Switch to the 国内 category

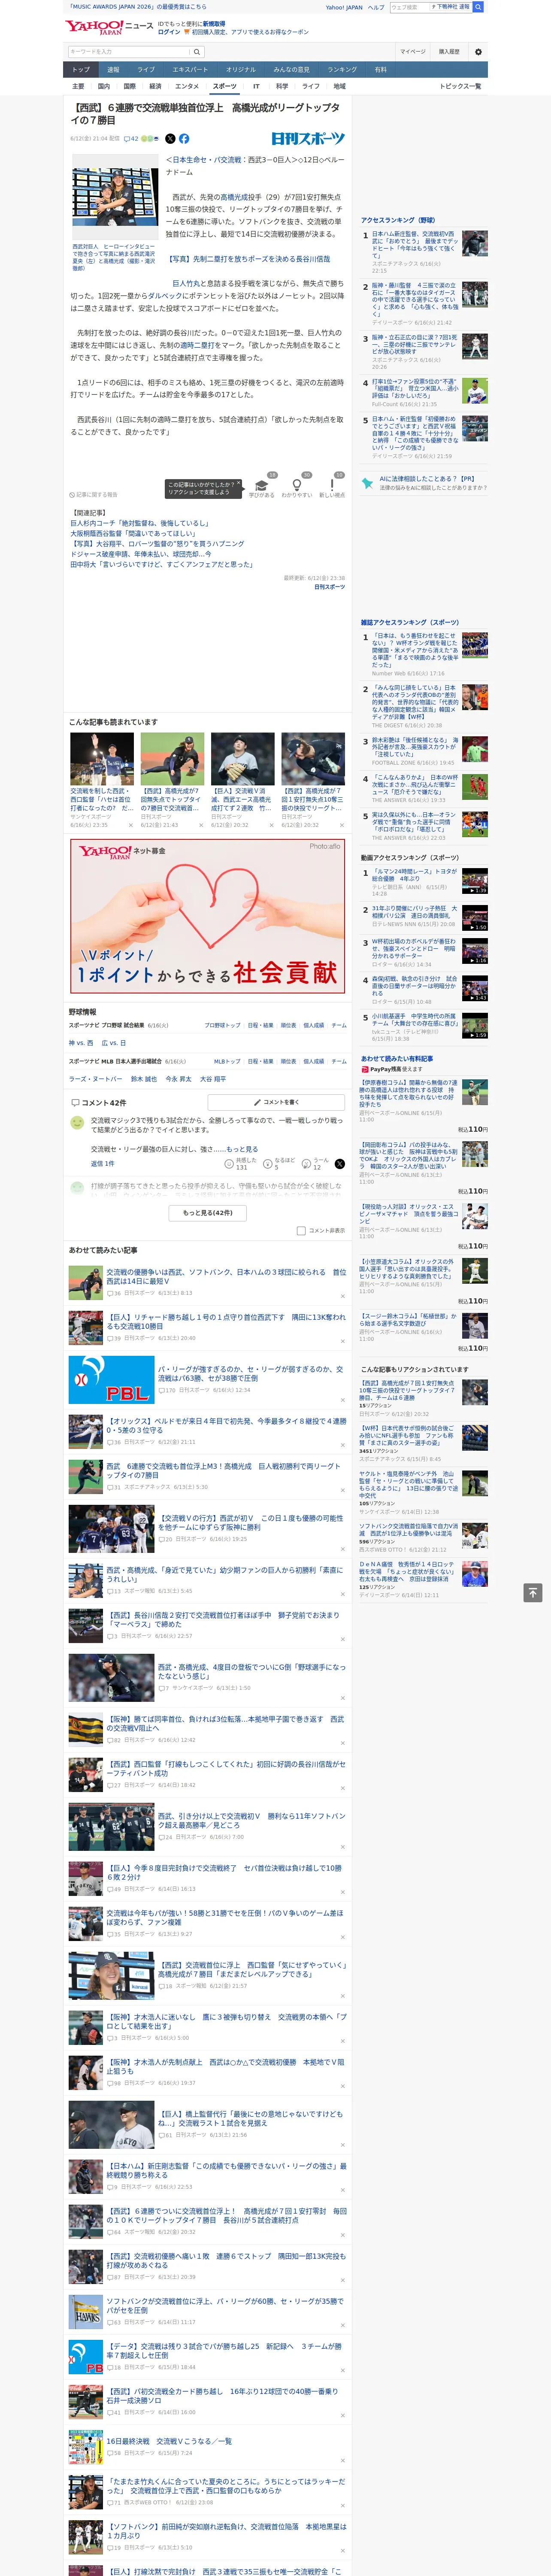(104, 86)
